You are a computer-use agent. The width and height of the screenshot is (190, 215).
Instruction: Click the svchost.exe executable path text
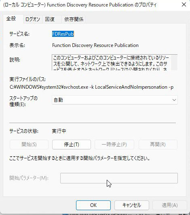(91, 87)
